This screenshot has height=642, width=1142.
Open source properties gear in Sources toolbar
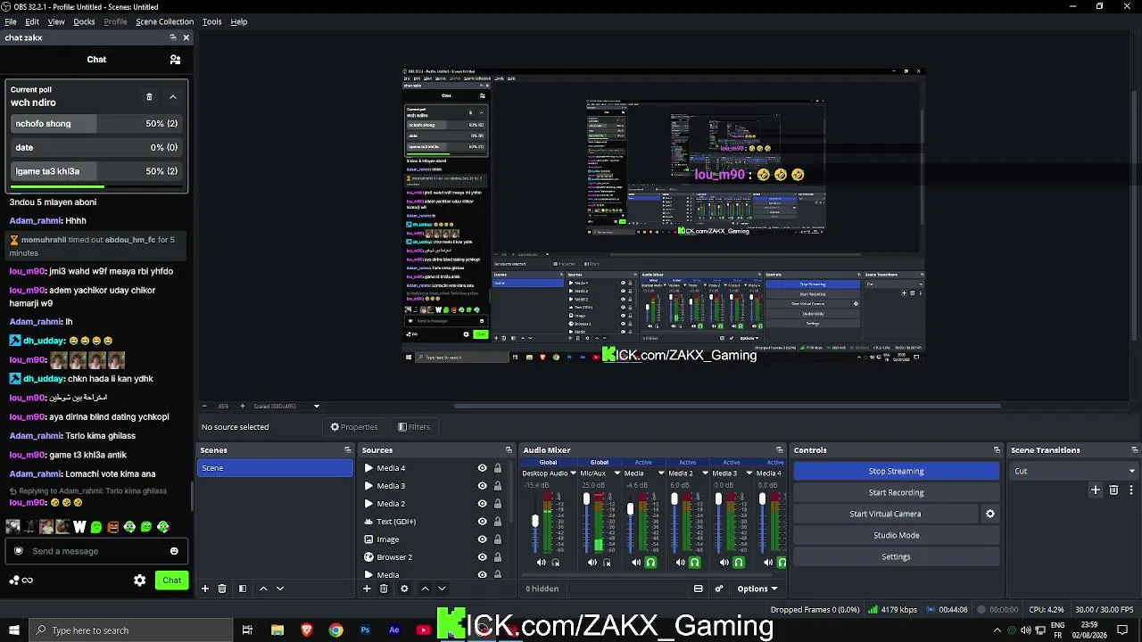click(x=404, y=588)
